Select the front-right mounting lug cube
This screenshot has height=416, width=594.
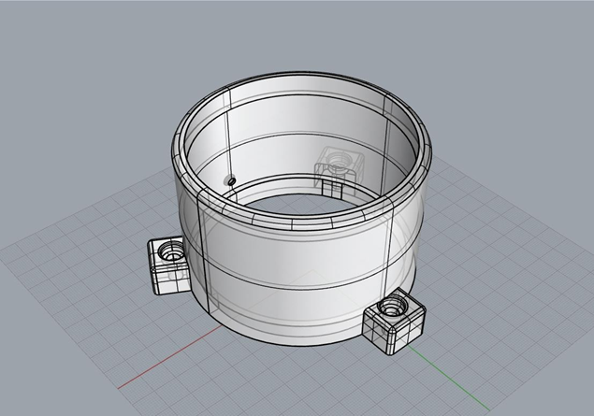point(395,321)
